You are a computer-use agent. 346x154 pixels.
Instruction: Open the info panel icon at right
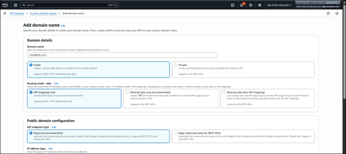click(328, 13)
